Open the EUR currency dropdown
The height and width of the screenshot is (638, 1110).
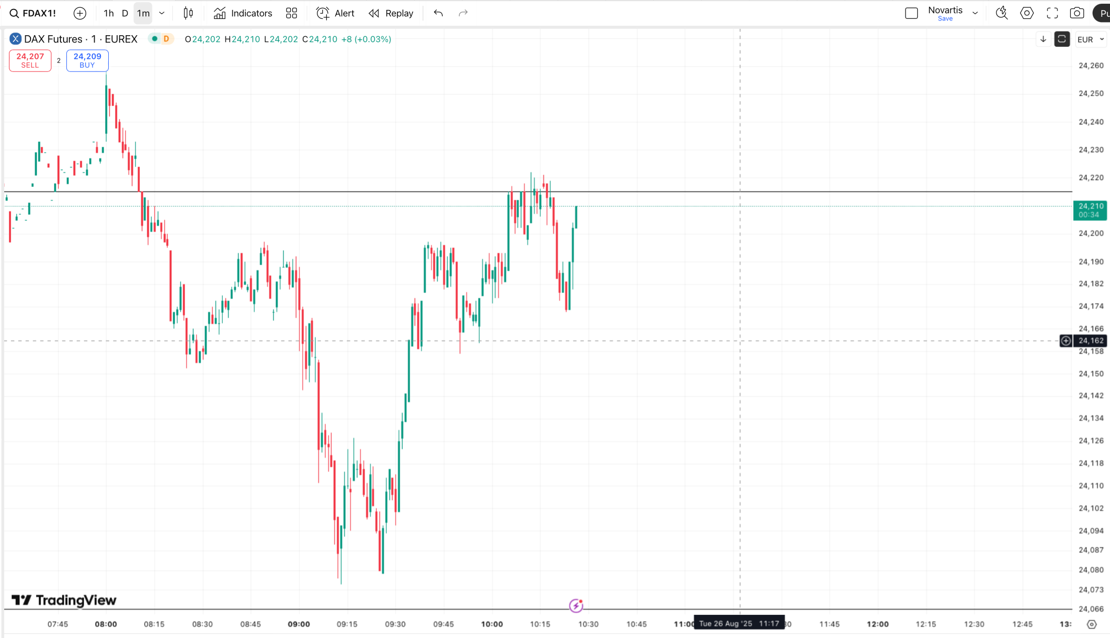1091,39
